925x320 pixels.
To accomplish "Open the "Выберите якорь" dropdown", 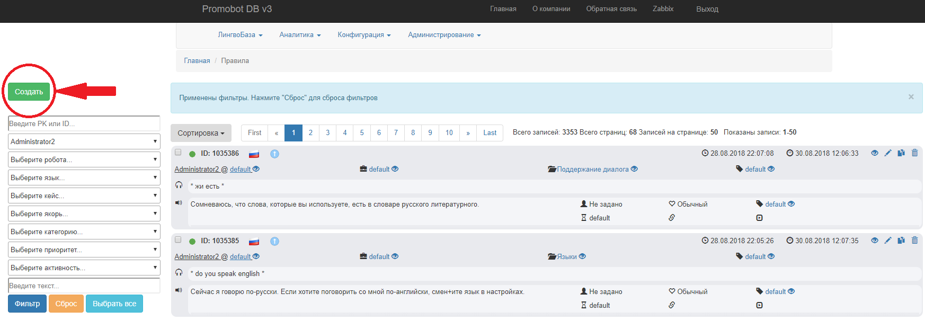I will click(x=84, y=214).
